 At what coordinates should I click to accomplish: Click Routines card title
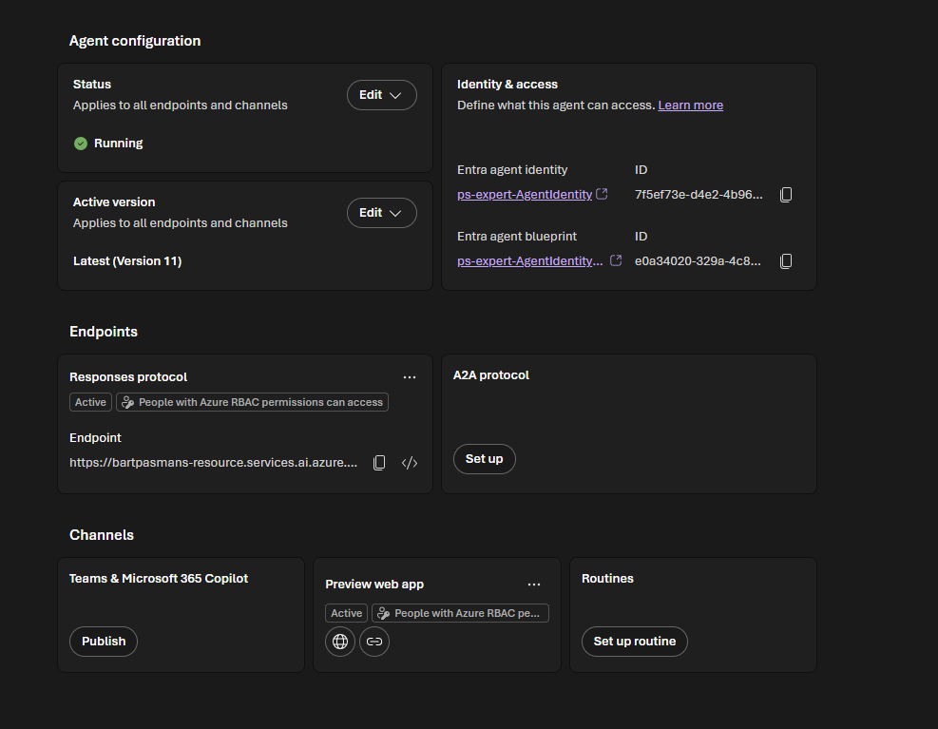click(x=608, y=579)
